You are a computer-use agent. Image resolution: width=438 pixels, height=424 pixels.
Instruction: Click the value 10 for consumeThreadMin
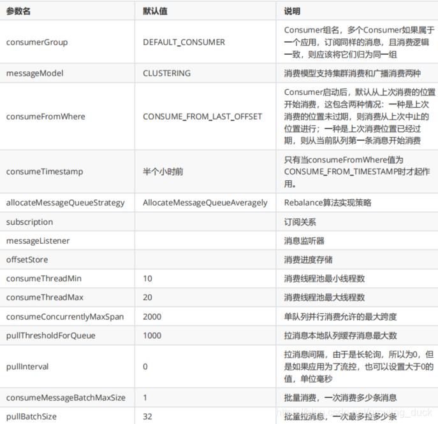[x=147, y=278]
